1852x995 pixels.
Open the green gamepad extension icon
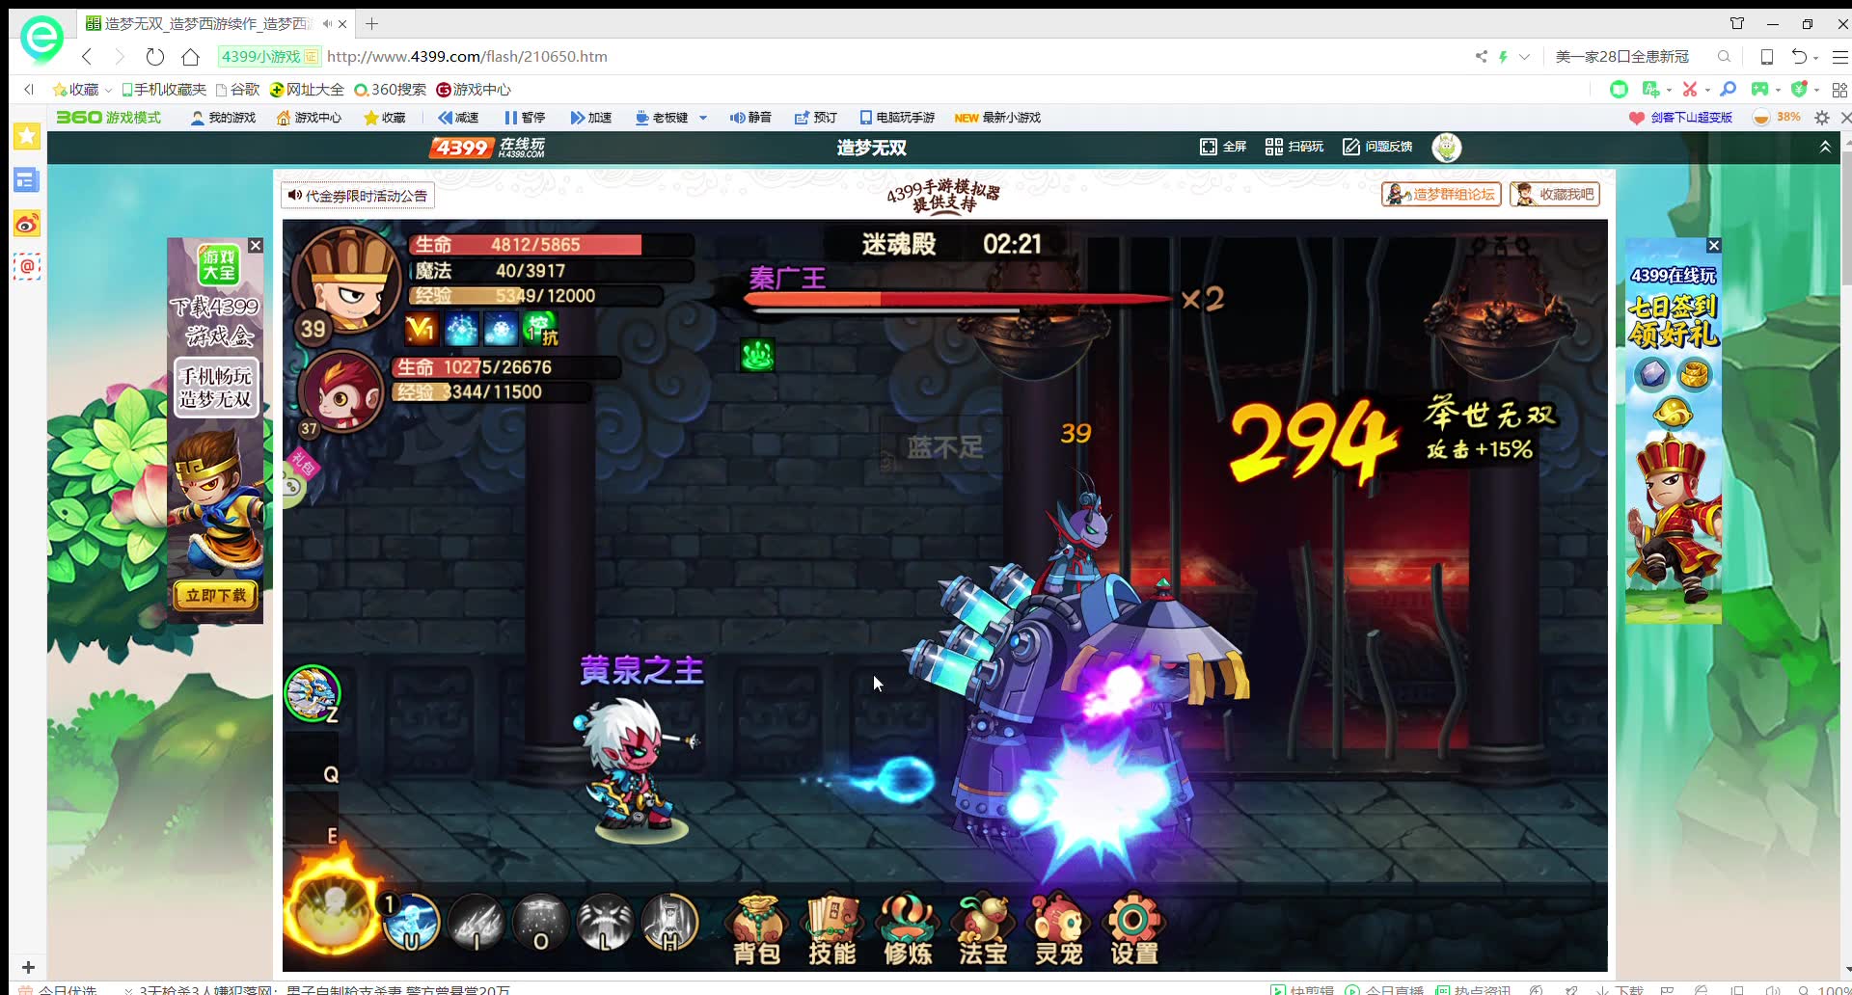click(x=1760, y=90)
